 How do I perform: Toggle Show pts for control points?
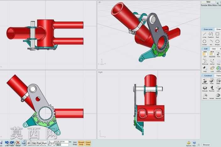click(x=205, y=62)
